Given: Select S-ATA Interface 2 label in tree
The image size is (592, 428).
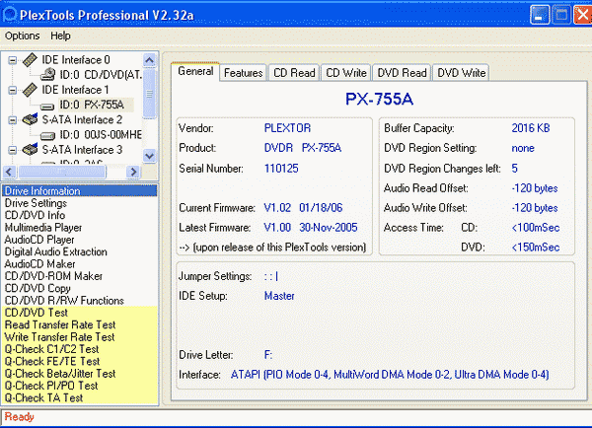Looking at the screenshot, I should [x=82, y=119].
